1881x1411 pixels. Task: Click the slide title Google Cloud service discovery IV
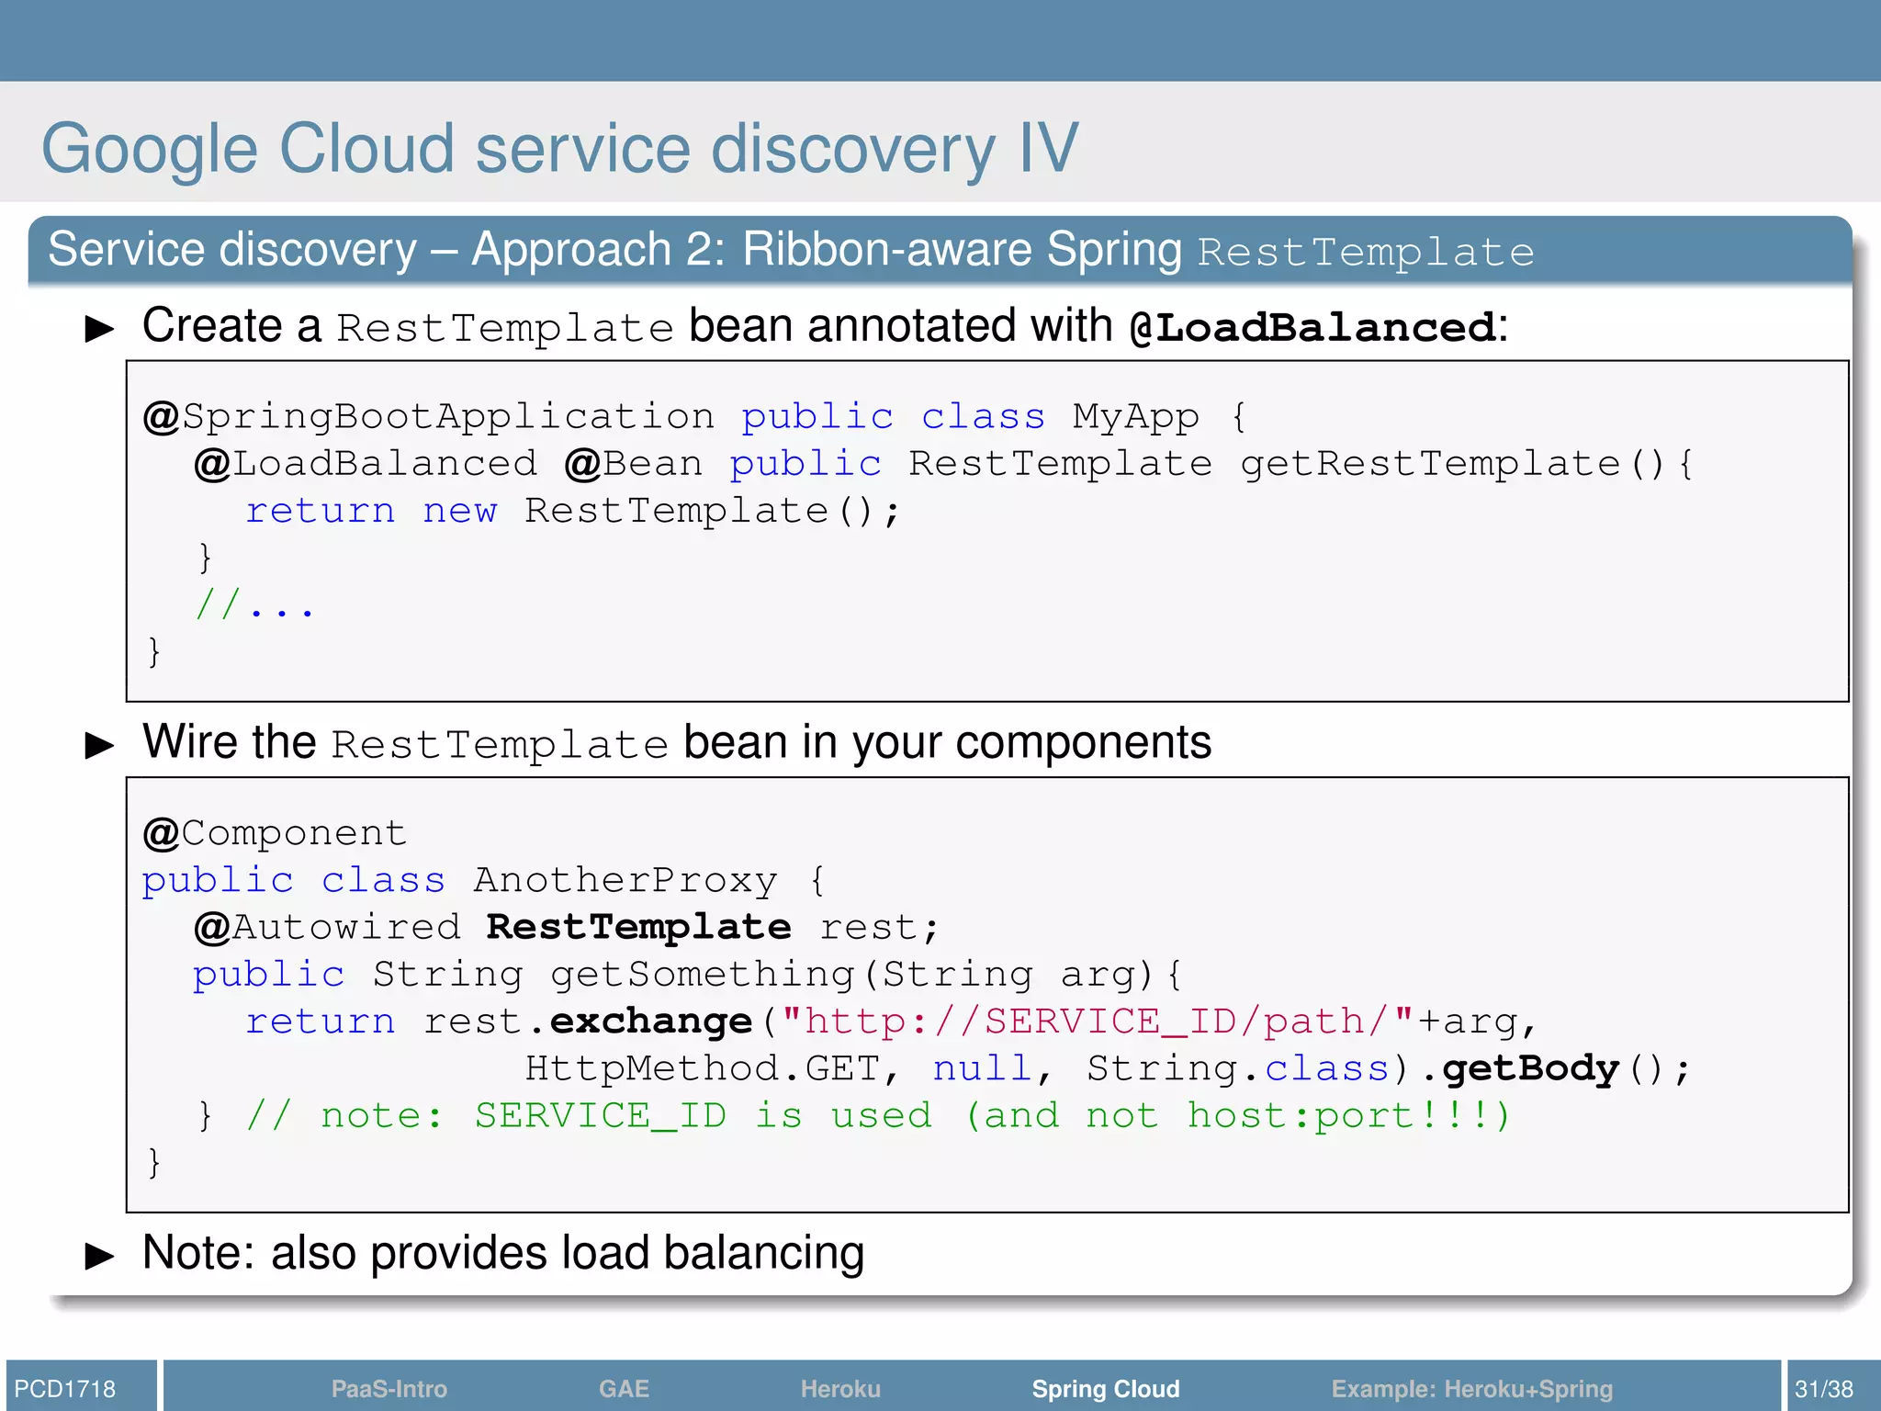[560, 148]
